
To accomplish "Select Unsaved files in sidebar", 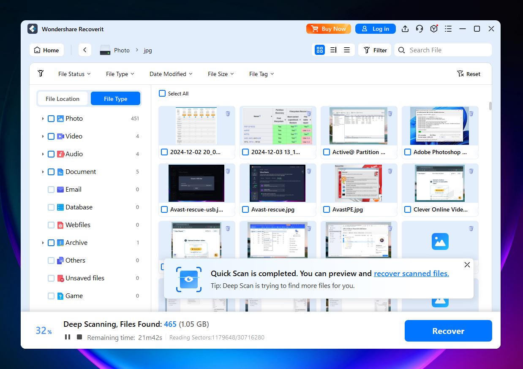I will [x=84, y=278].
